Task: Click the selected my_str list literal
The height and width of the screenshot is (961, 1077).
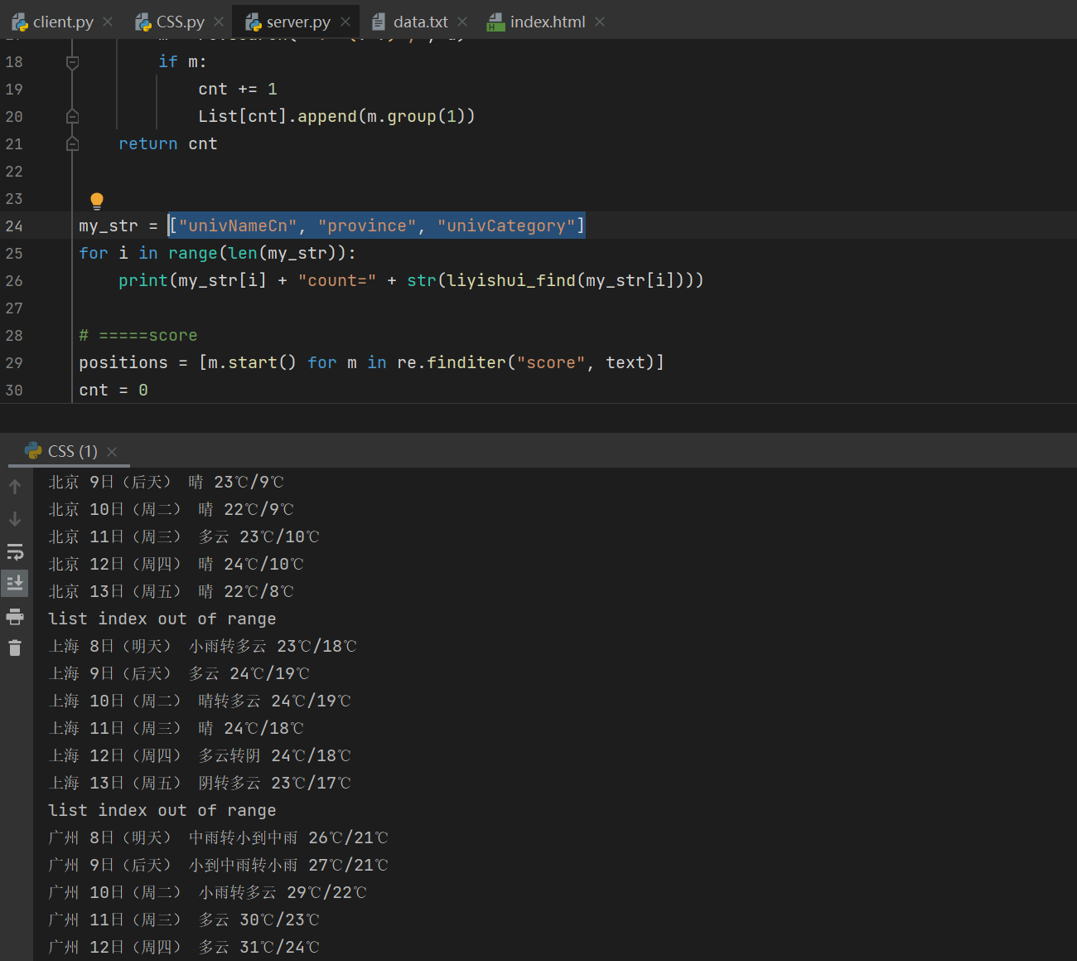Action: click(x=377, y=226)
